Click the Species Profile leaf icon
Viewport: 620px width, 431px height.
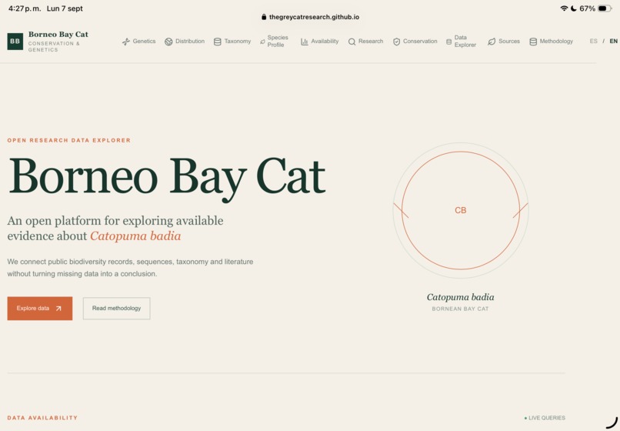click(262, 42)
